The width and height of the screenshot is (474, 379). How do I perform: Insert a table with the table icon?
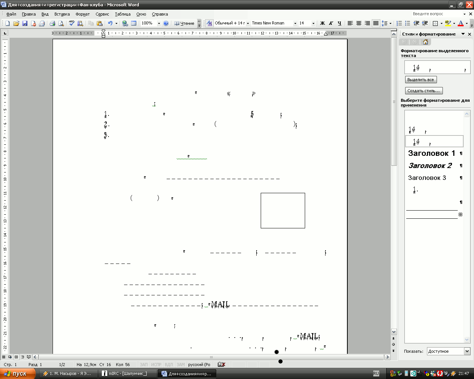click(x=134, y=23)
